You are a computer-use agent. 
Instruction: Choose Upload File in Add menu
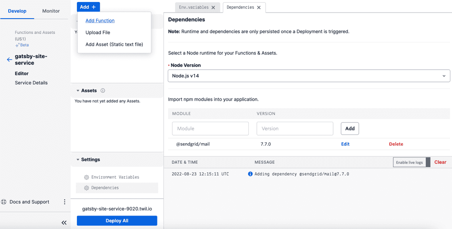click(98, 32)
